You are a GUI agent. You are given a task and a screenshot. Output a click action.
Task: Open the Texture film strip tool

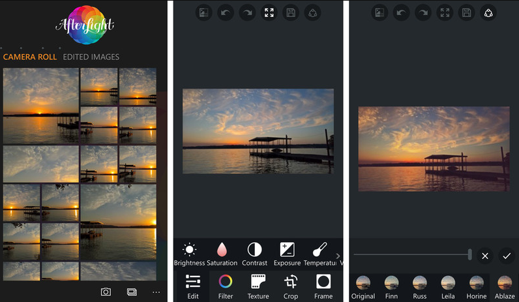258,282
